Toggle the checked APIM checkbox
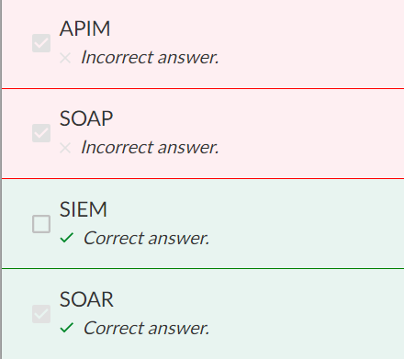 pos(41,43)
